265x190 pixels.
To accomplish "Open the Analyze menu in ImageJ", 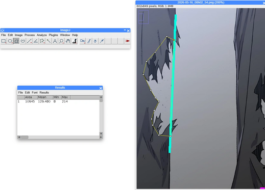I will click(x=42, y=35).
